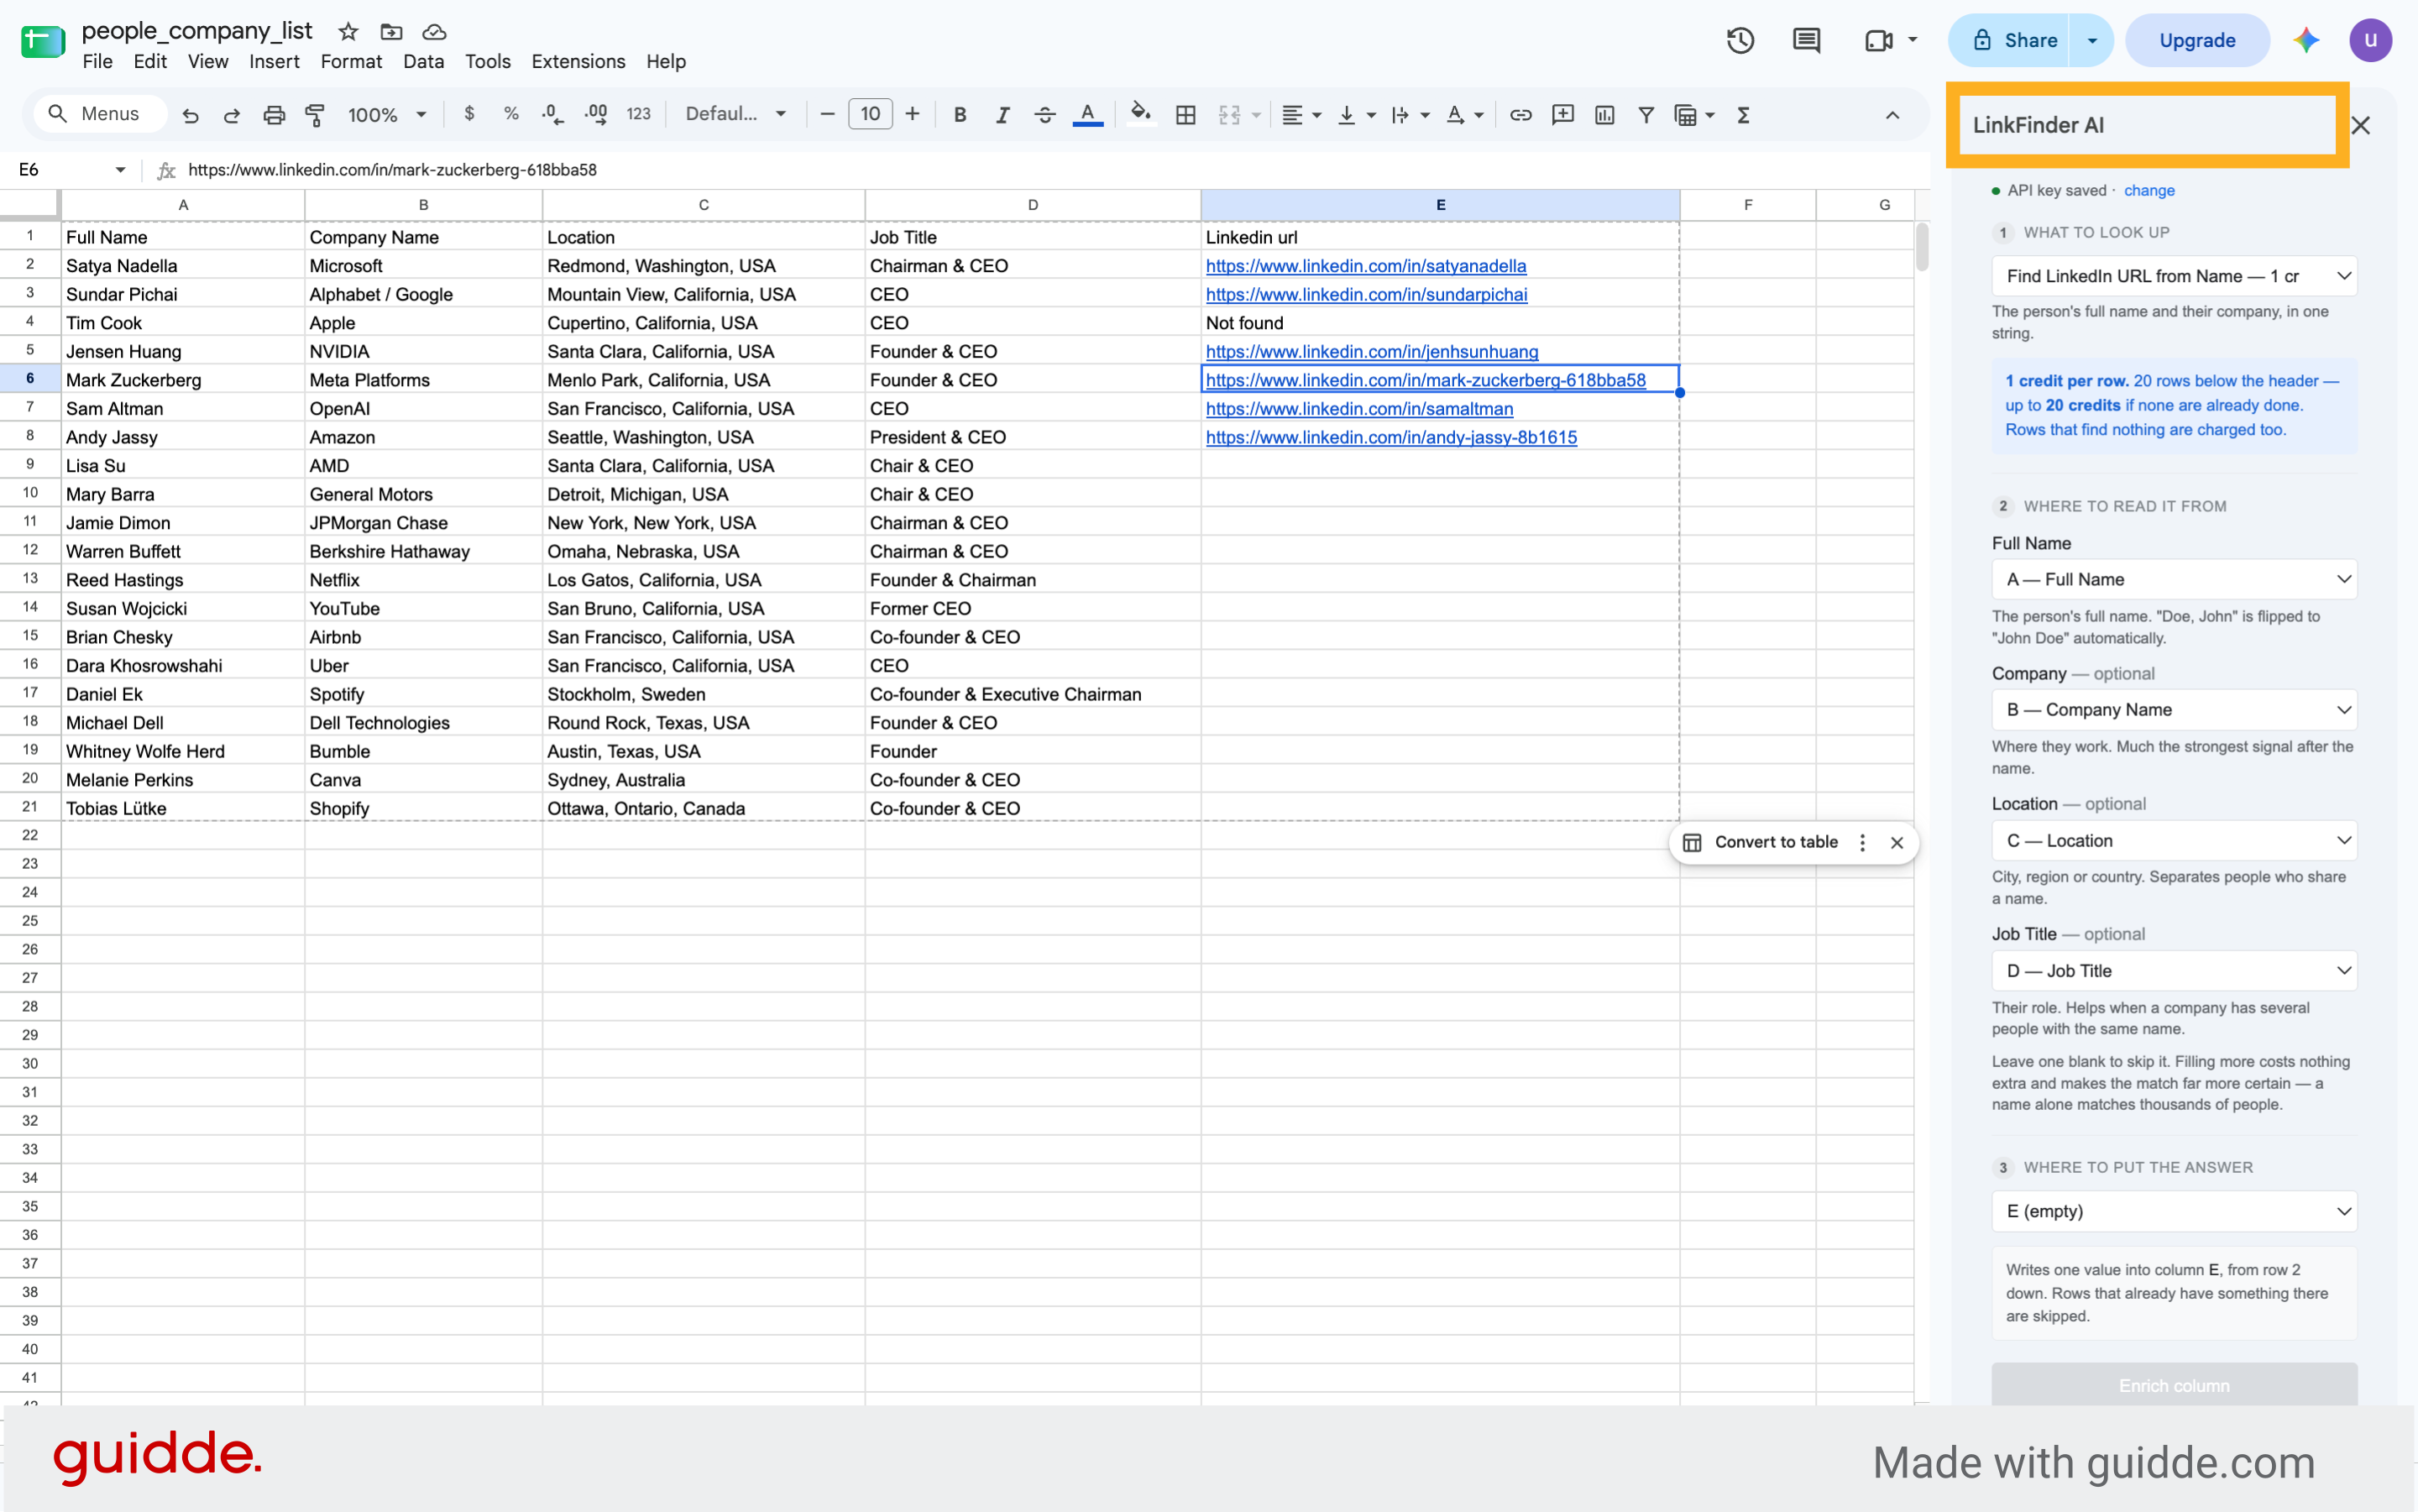Image resolution: width=2418 pixels, height=1512 pixels.
Task: Open the Share options dropdown arrow
Action: (2091, 40)
